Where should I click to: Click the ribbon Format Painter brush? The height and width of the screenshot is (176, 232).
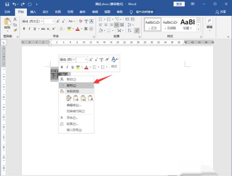pyautogui.click(x=15, y=30)
